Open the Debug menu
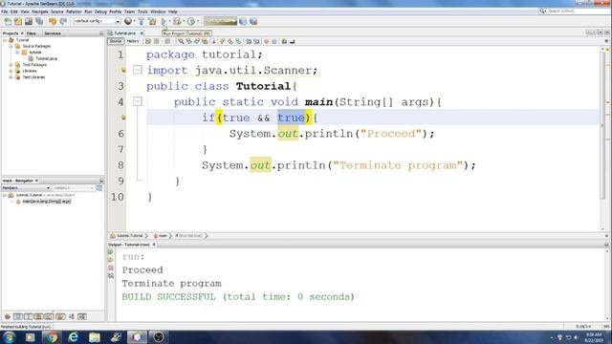The height and width of the screenshot is (344, 612). tap(100, 11)
